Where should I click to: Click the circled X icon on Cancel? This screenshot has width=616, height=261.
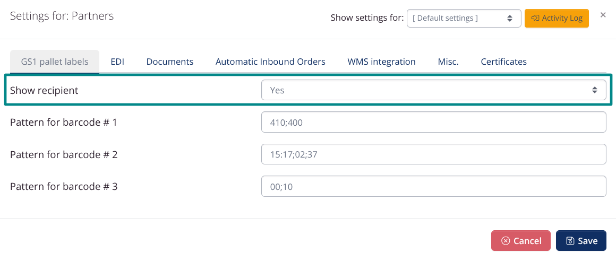click(506, 241)
